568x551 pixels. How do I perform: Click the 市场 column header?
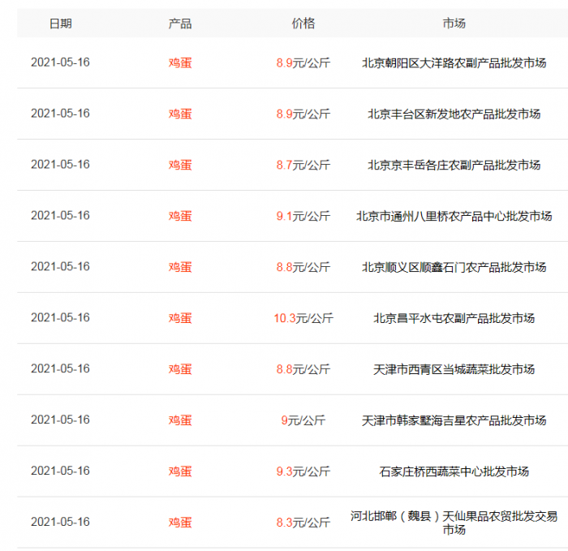coord(454,24)
